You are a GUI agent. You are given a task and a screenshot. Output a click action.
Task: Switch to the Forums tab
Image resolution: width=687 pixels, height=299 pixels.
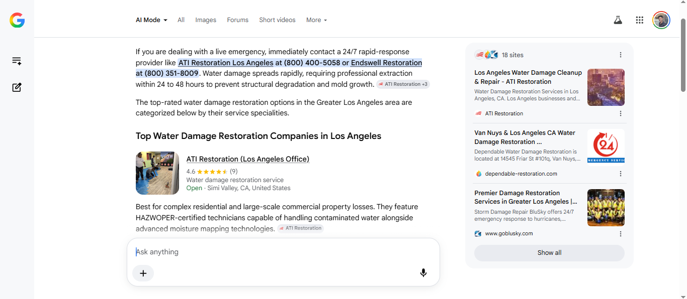pyautogui.click(x=238, y=20)
